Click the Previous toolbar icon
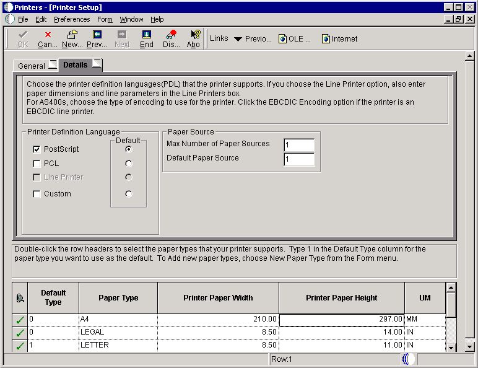 coord(97,35)
